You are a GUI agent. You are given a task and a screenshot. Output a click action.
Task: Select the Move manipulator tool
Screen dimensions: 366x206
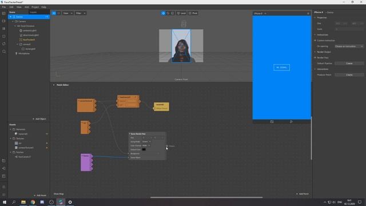coord(163,13)
